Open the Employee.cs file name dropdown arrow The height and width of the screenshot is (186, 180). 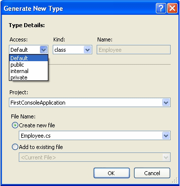click(166, 136)
